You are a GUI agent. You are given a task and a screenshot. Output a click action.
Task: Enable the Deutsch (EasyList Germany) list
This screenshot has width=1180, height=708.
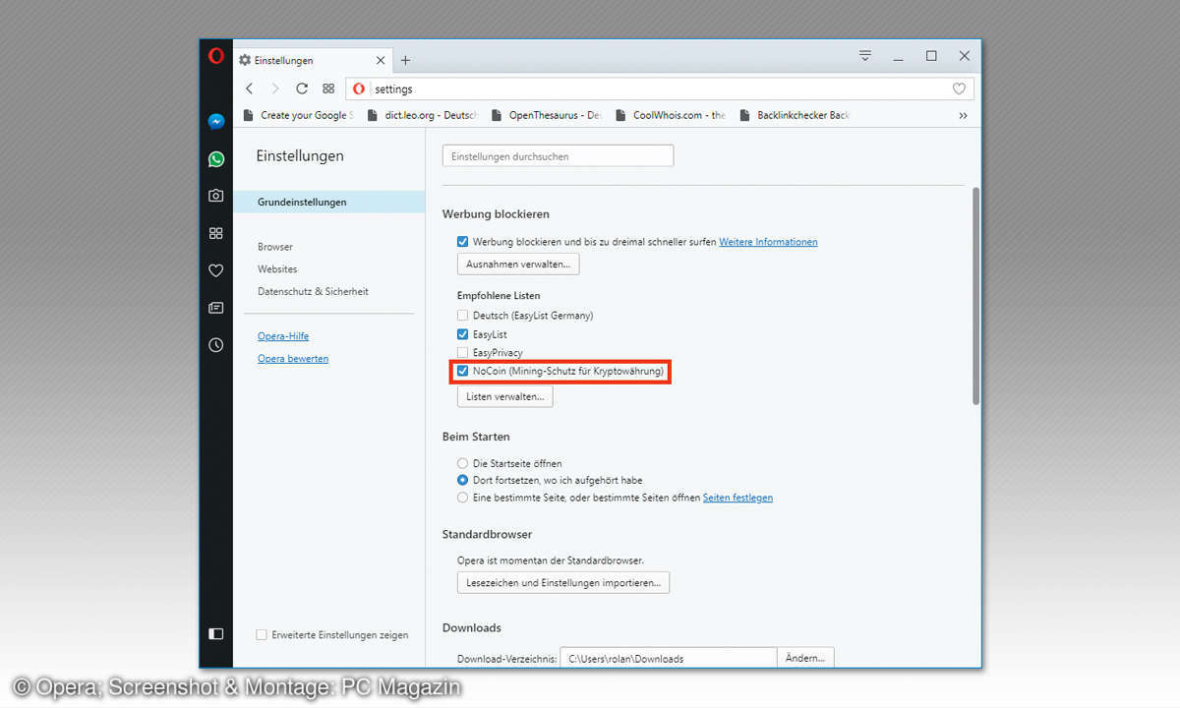coord(463,316)
